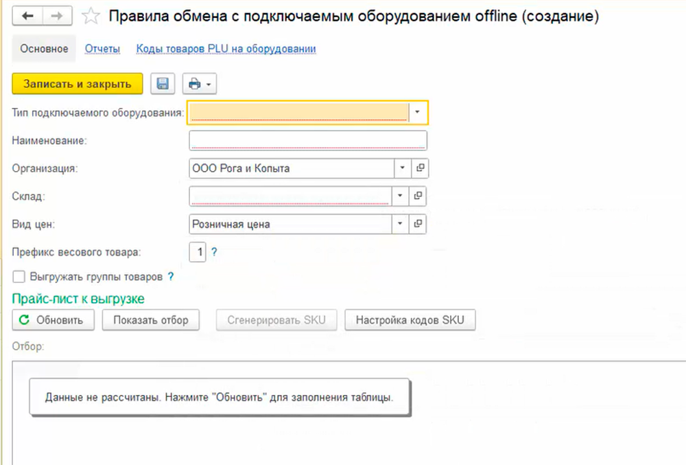Open the Вид цен record with open icon
This screenshot has height=465, width=686.
point(419,224)
